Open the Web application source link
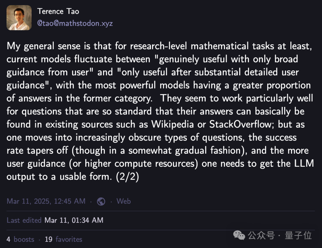Viewport: 322px width, 248px height. (124, 201)
